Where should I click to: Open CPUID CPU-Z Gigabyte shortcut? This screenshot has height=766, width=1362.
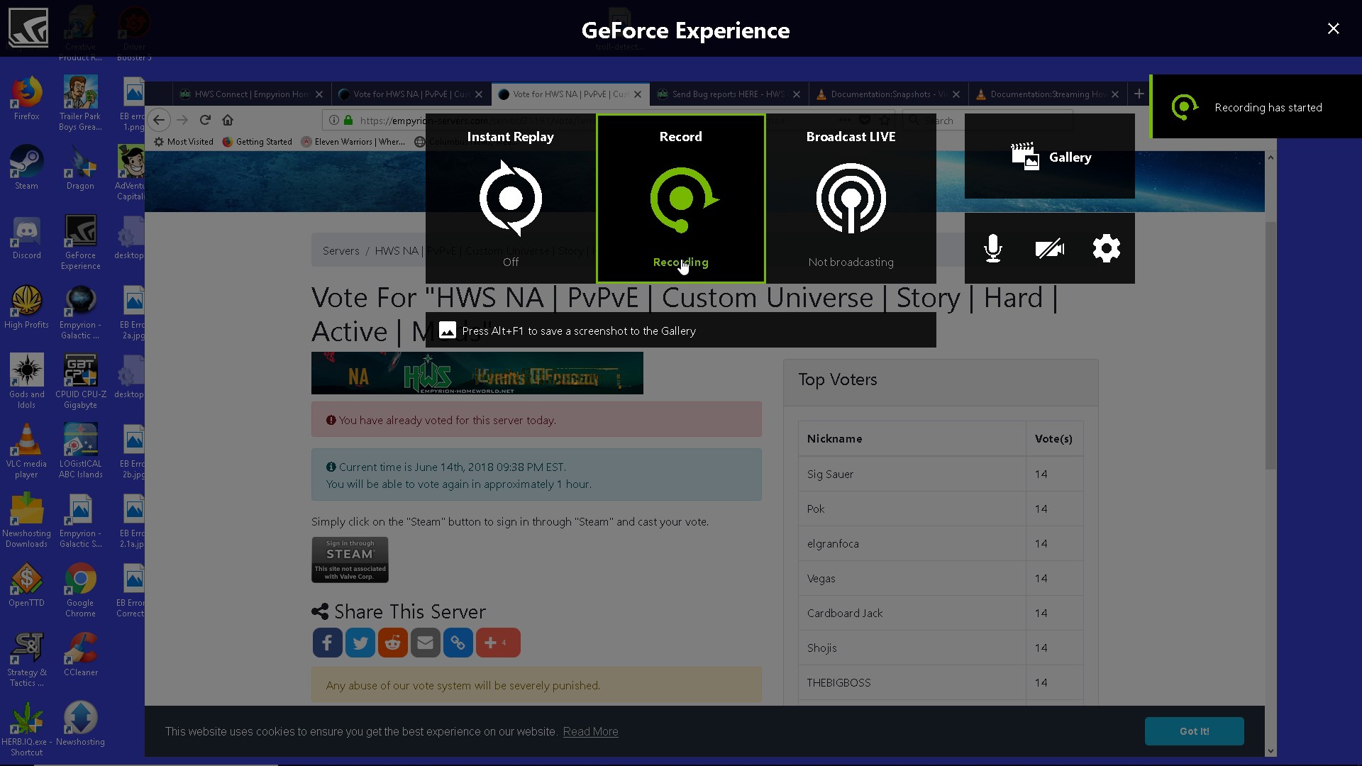click(x=80, y=382)
